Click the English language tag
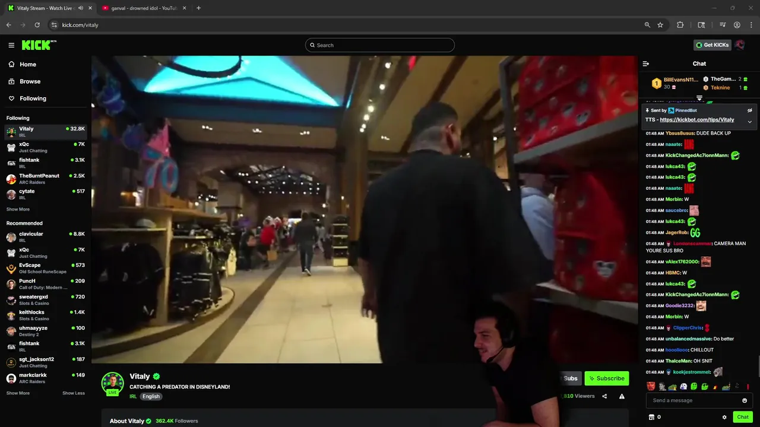The width and height of the screenshot is (760, 427). 151,396
